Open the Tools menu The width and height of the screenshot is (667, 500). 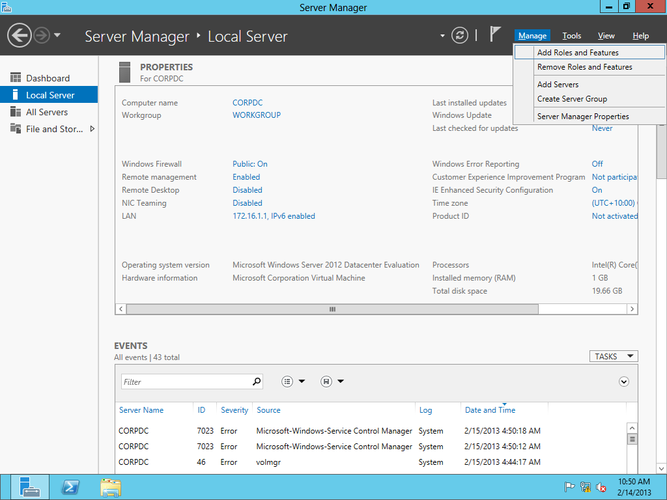point(571,36)
